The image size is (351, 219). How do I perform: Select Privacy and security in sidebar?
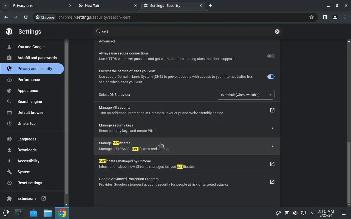[x=32, y=69]
